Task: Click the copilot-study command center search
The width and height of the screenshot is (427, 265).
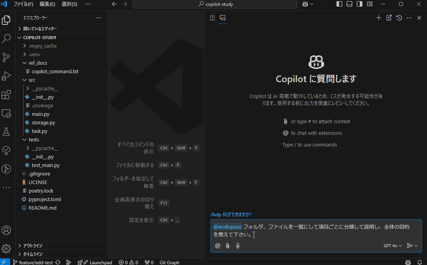Action: pos(215,4)
